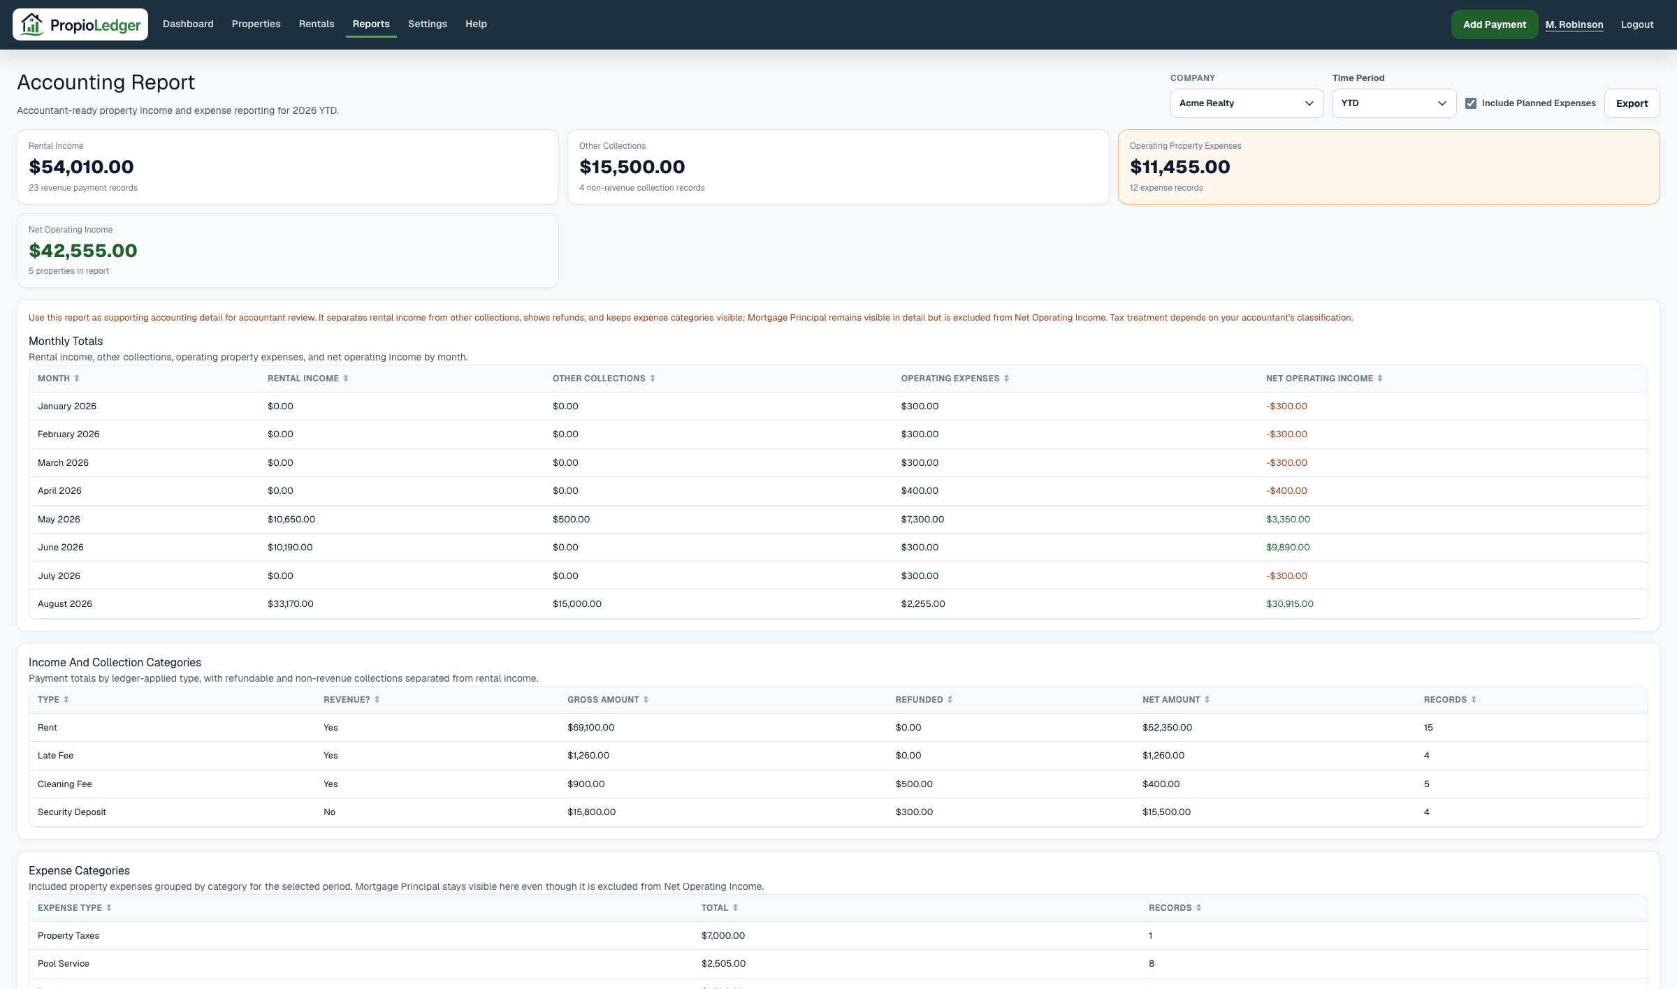Screen dimensions: 1677x989
Task: Sort by Refunded column arrow icon
Action: (x=950, y=700)
